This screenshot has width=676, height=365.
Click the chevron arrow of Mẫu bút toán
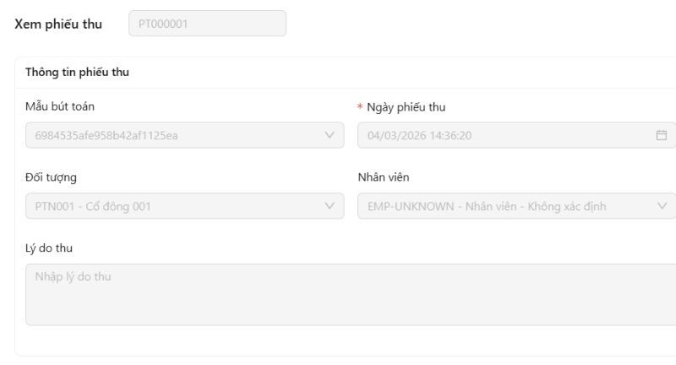tap(330, 135)
